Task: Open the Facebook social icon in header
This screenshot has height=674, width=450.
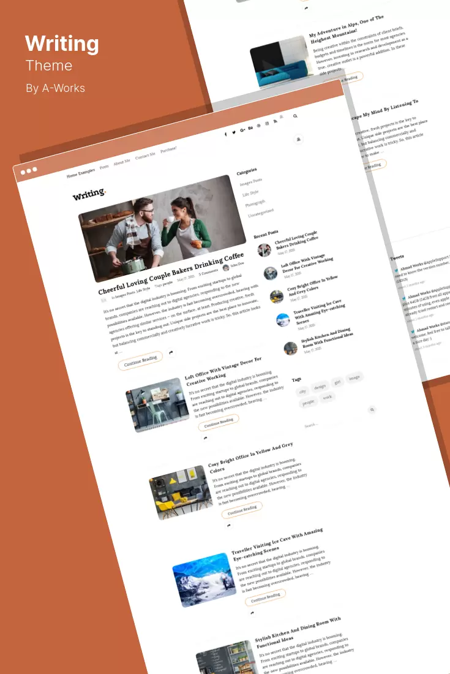Action: [225, 134]
